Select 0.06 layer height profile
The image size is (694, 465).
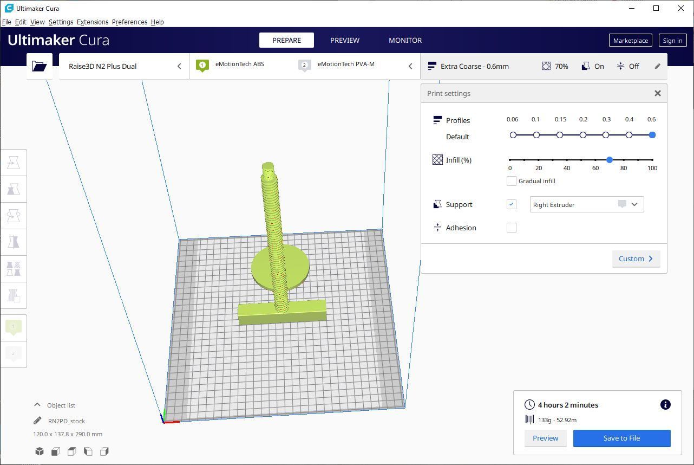click(x=513, y=135)
